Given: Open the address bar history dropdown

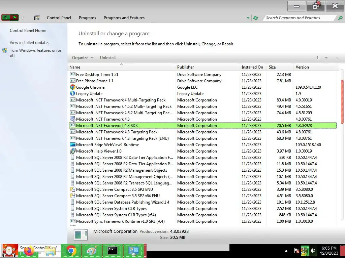Looking at the screenshot, I should point(248,18).
